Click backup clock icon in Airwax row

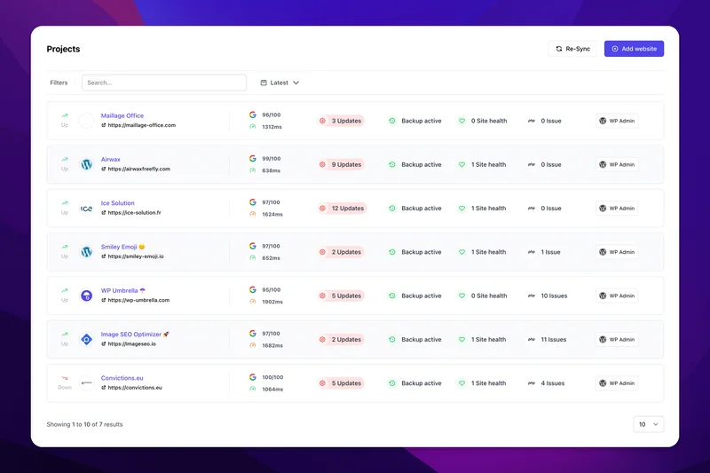click(x=392, y=164)
